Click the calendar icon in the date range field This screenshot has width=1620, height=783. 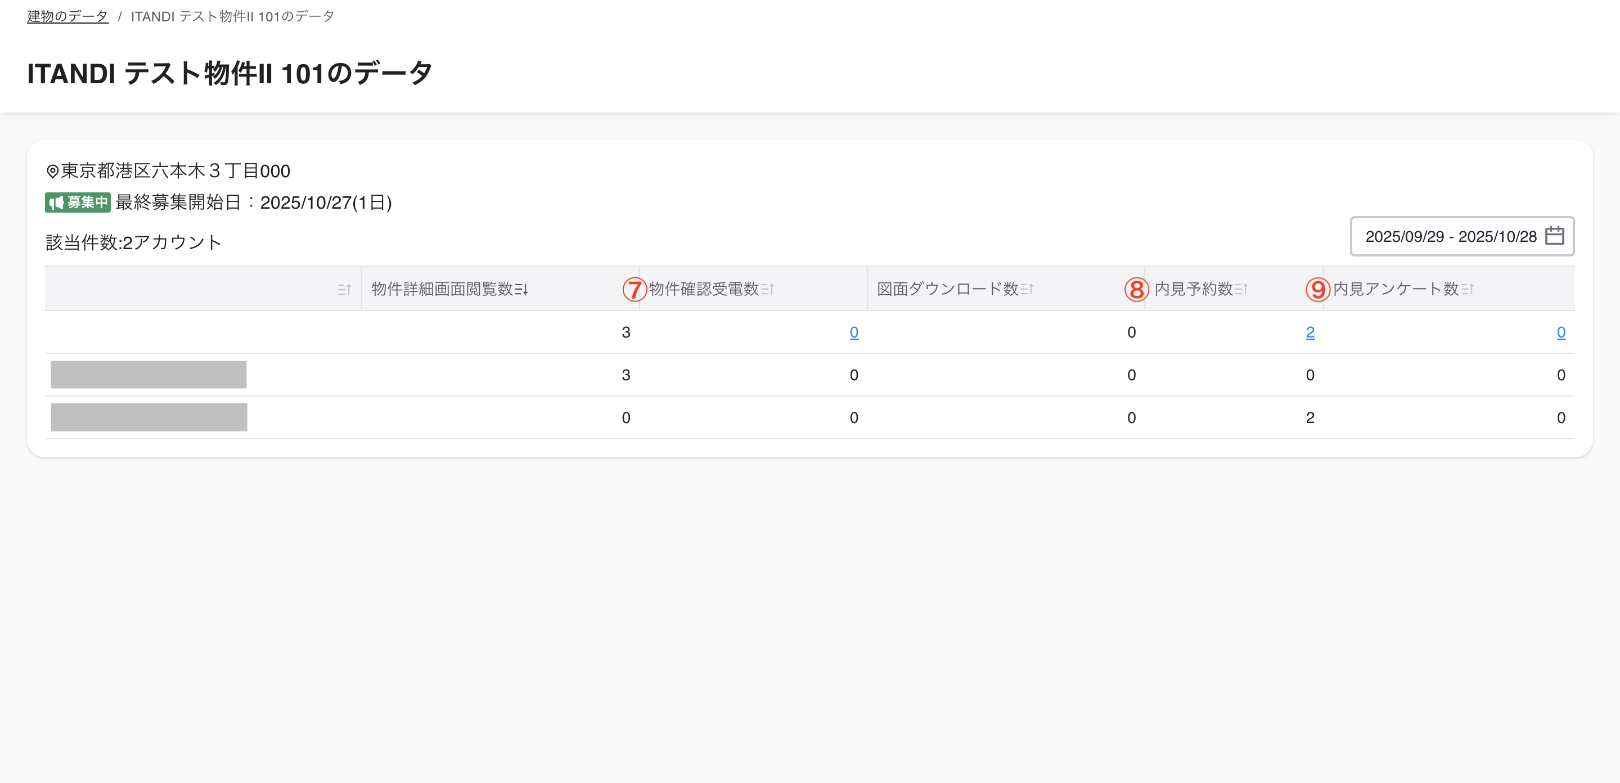1554,236
